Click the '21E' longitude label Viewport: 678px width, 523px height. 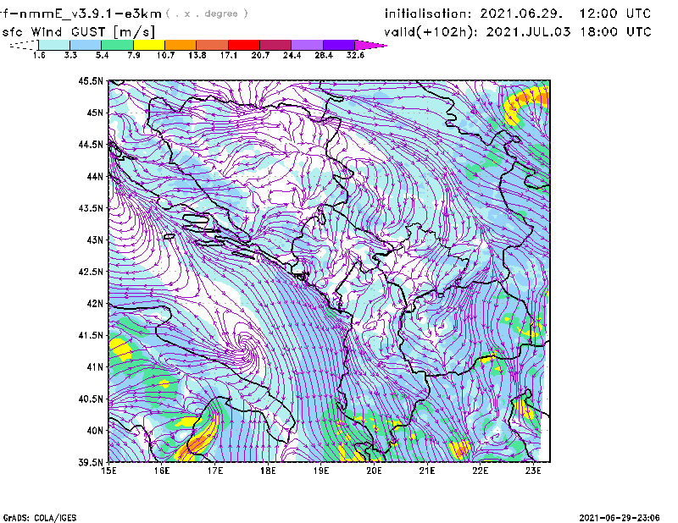[427, 471]
